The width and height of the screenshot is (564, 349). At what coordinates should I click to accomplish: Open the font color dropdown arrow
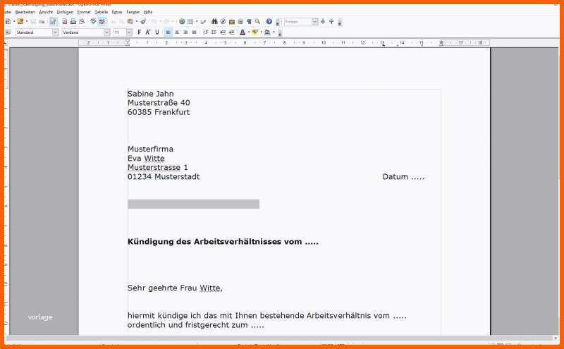(x=249, y=32)
